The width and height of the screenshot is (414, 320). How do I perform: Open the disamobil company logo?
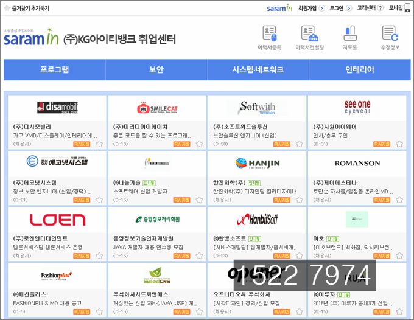point(57,107)
